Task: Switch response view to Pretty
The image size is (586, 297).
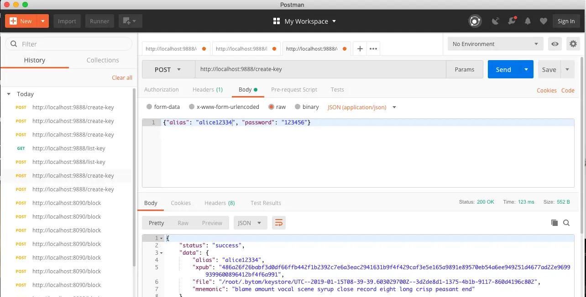Action: coord(156,223)
